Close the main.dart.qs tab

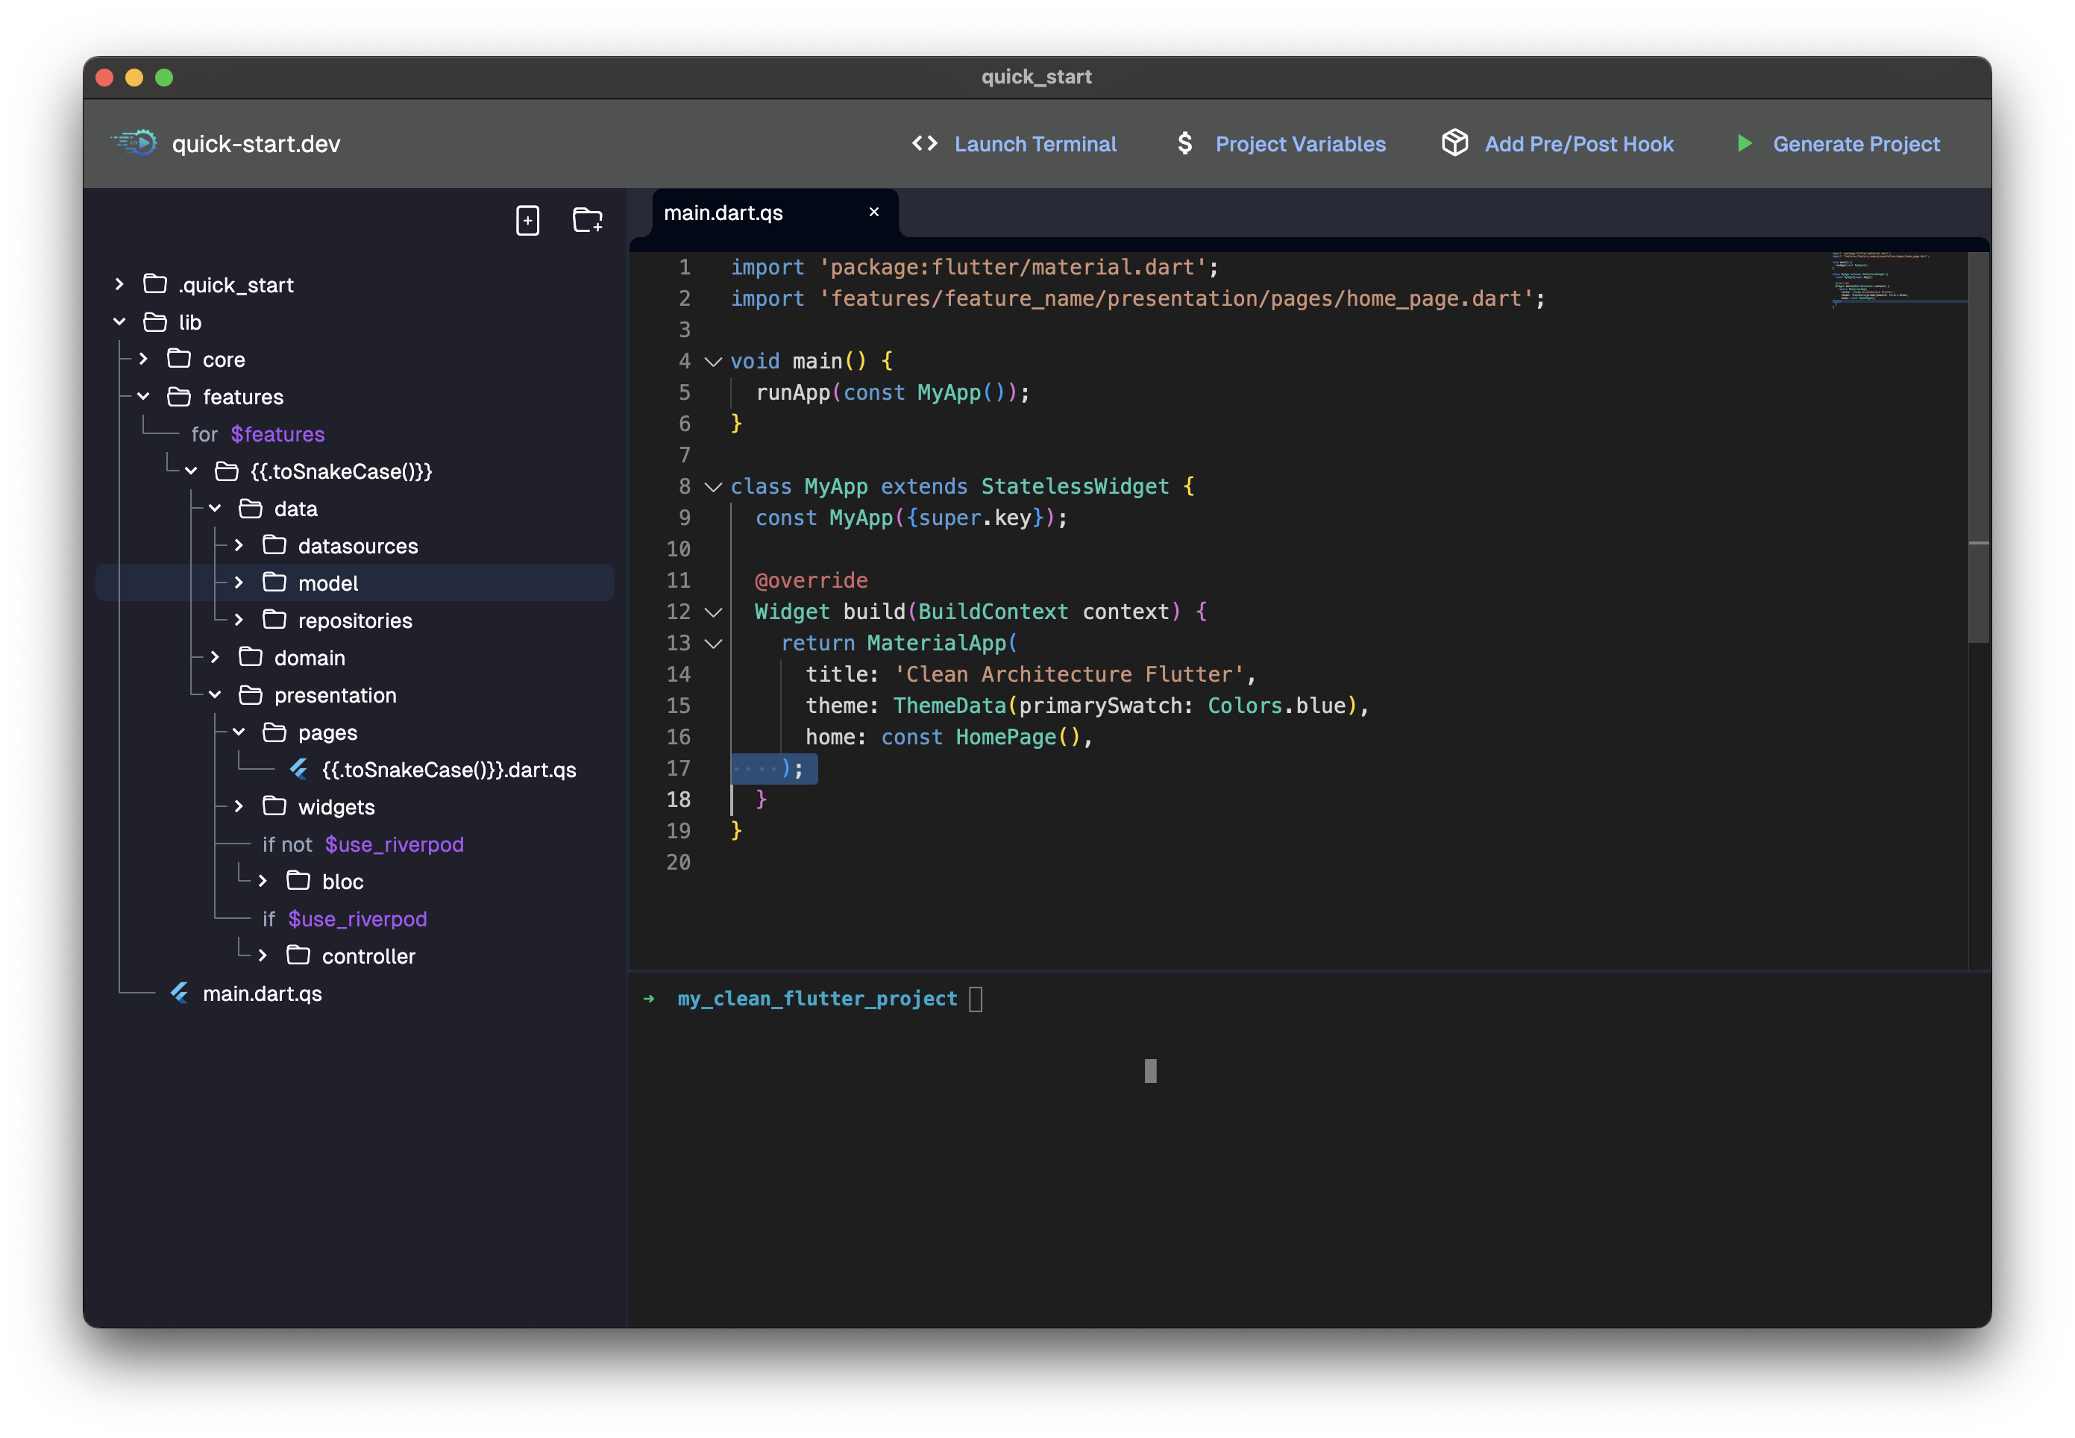coord(873,212)
